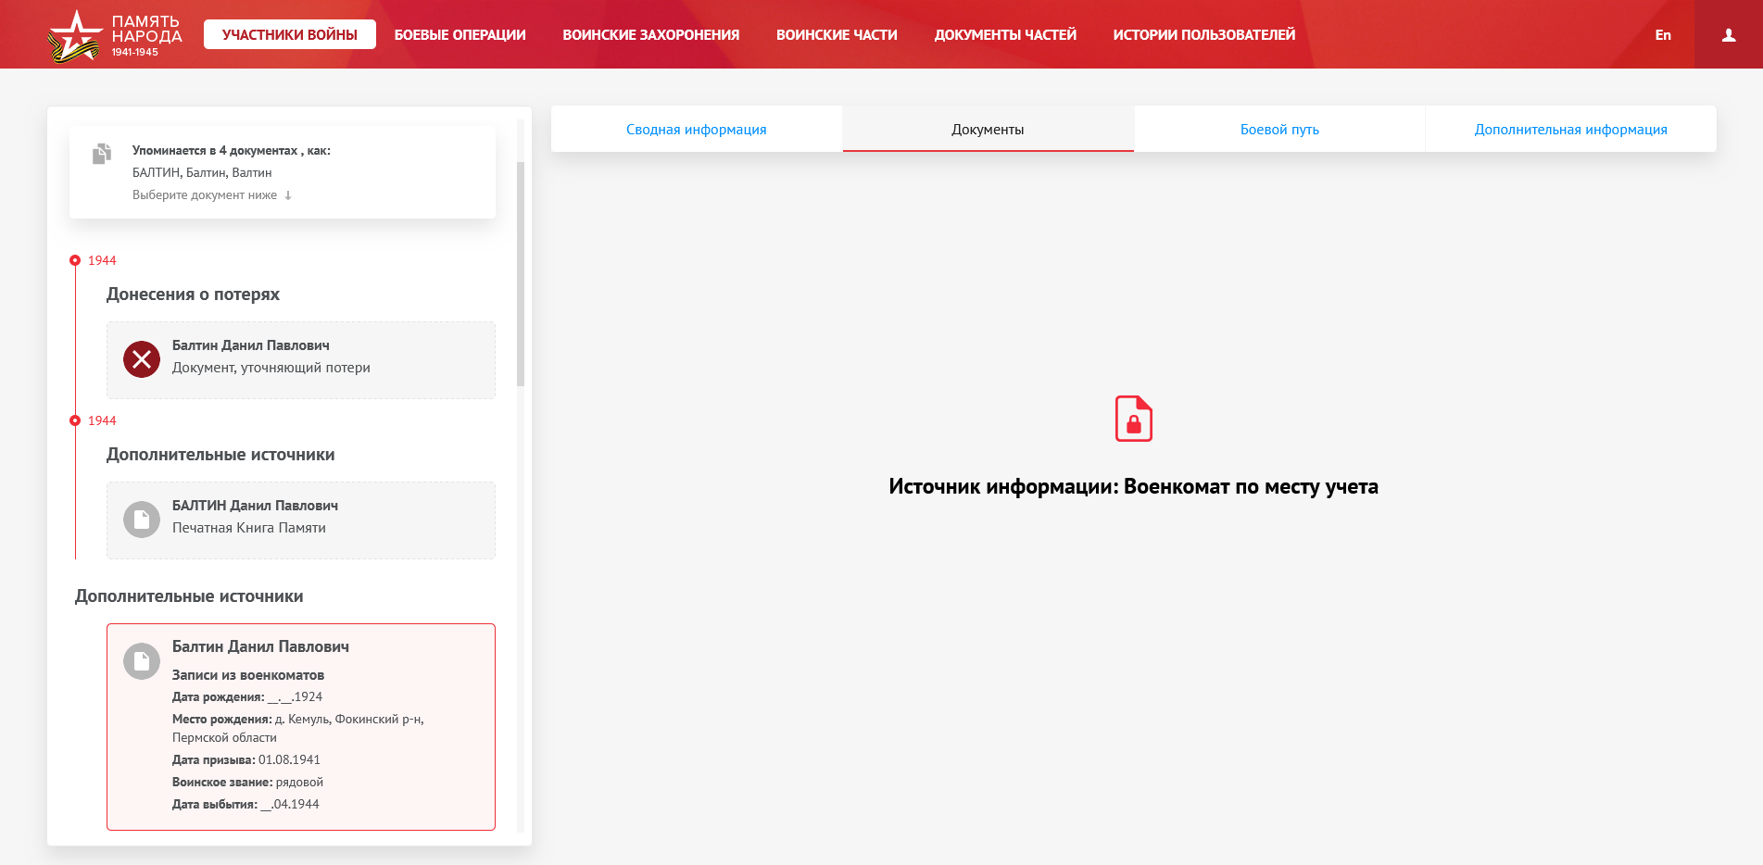Screen dimensions: 1763x865
Task: Click the first 1944 timeline marker
Action: [75, 260]
